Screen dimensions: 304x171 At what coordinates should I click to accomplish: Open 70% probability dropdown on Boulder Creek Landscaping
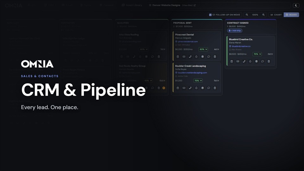click(198, 80)
